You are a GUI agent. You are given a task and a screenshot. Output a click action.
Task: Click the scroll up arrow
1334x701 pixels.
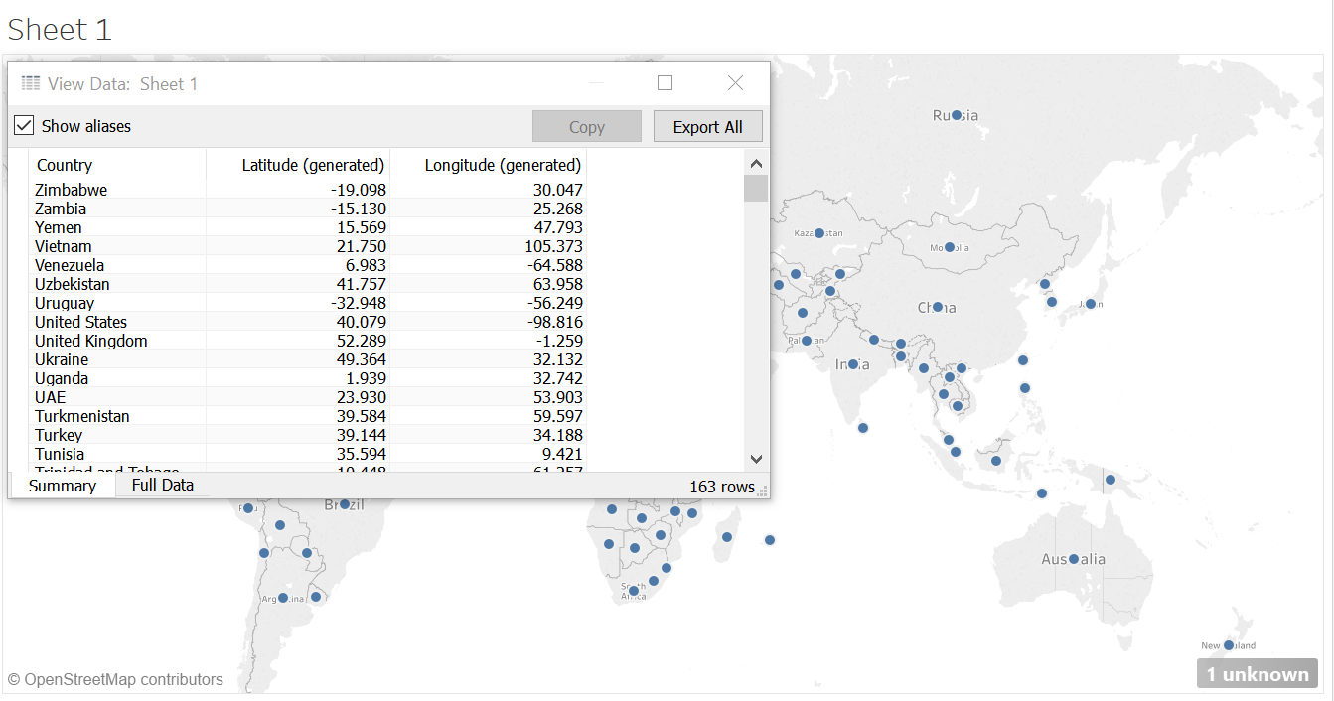[756, 164]
